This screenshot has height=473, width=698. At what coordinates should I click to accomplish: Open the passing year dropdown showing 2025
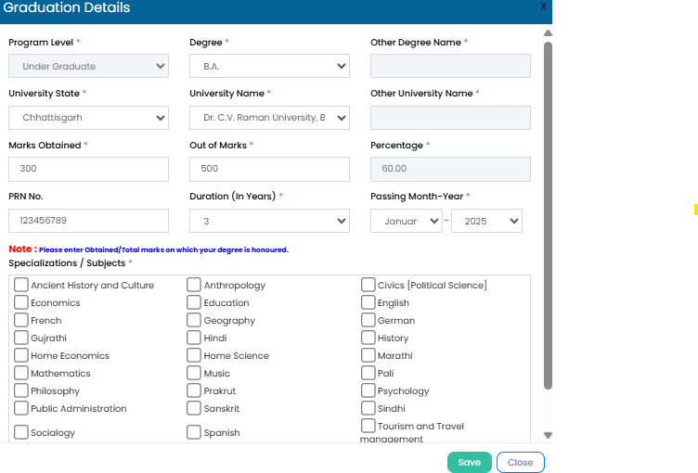click(486, 221)
